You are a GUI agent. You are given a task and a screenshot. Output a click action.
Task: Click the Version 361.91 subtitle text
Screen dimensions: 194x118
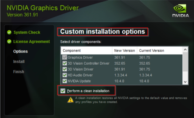coord(22,15)
